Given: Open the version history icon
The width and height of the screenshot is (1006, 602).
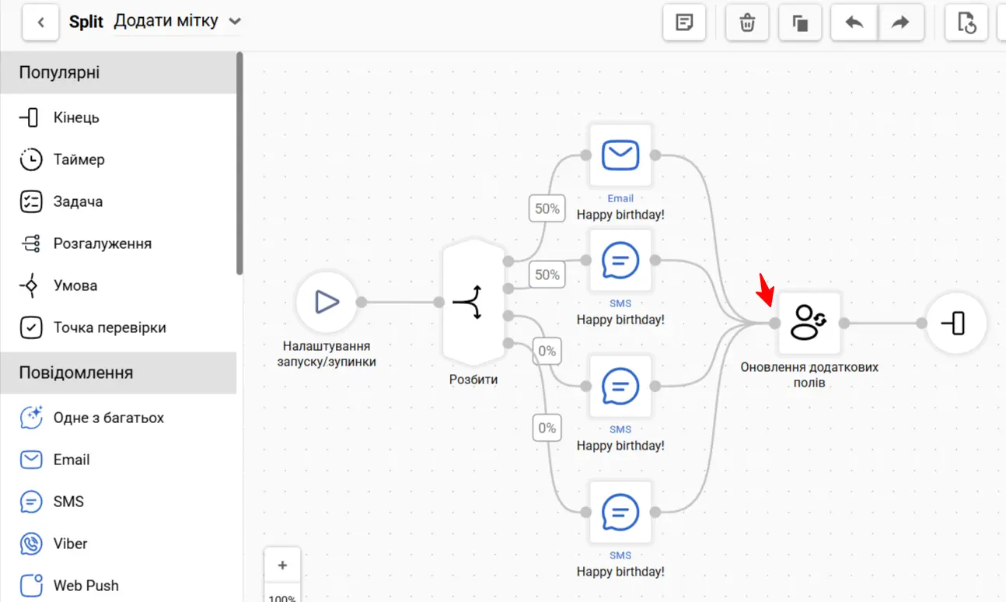Looking at the screenshot, I should point(966,23).
